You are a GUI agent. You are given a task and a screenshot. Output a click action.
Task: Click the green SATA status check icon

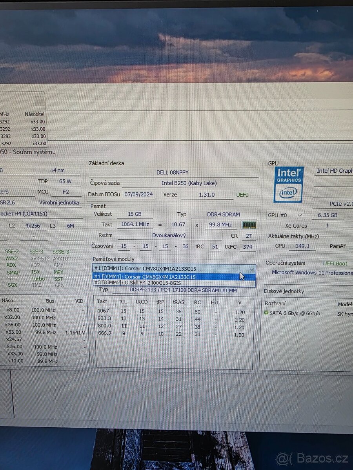click(x=266, y=313)
